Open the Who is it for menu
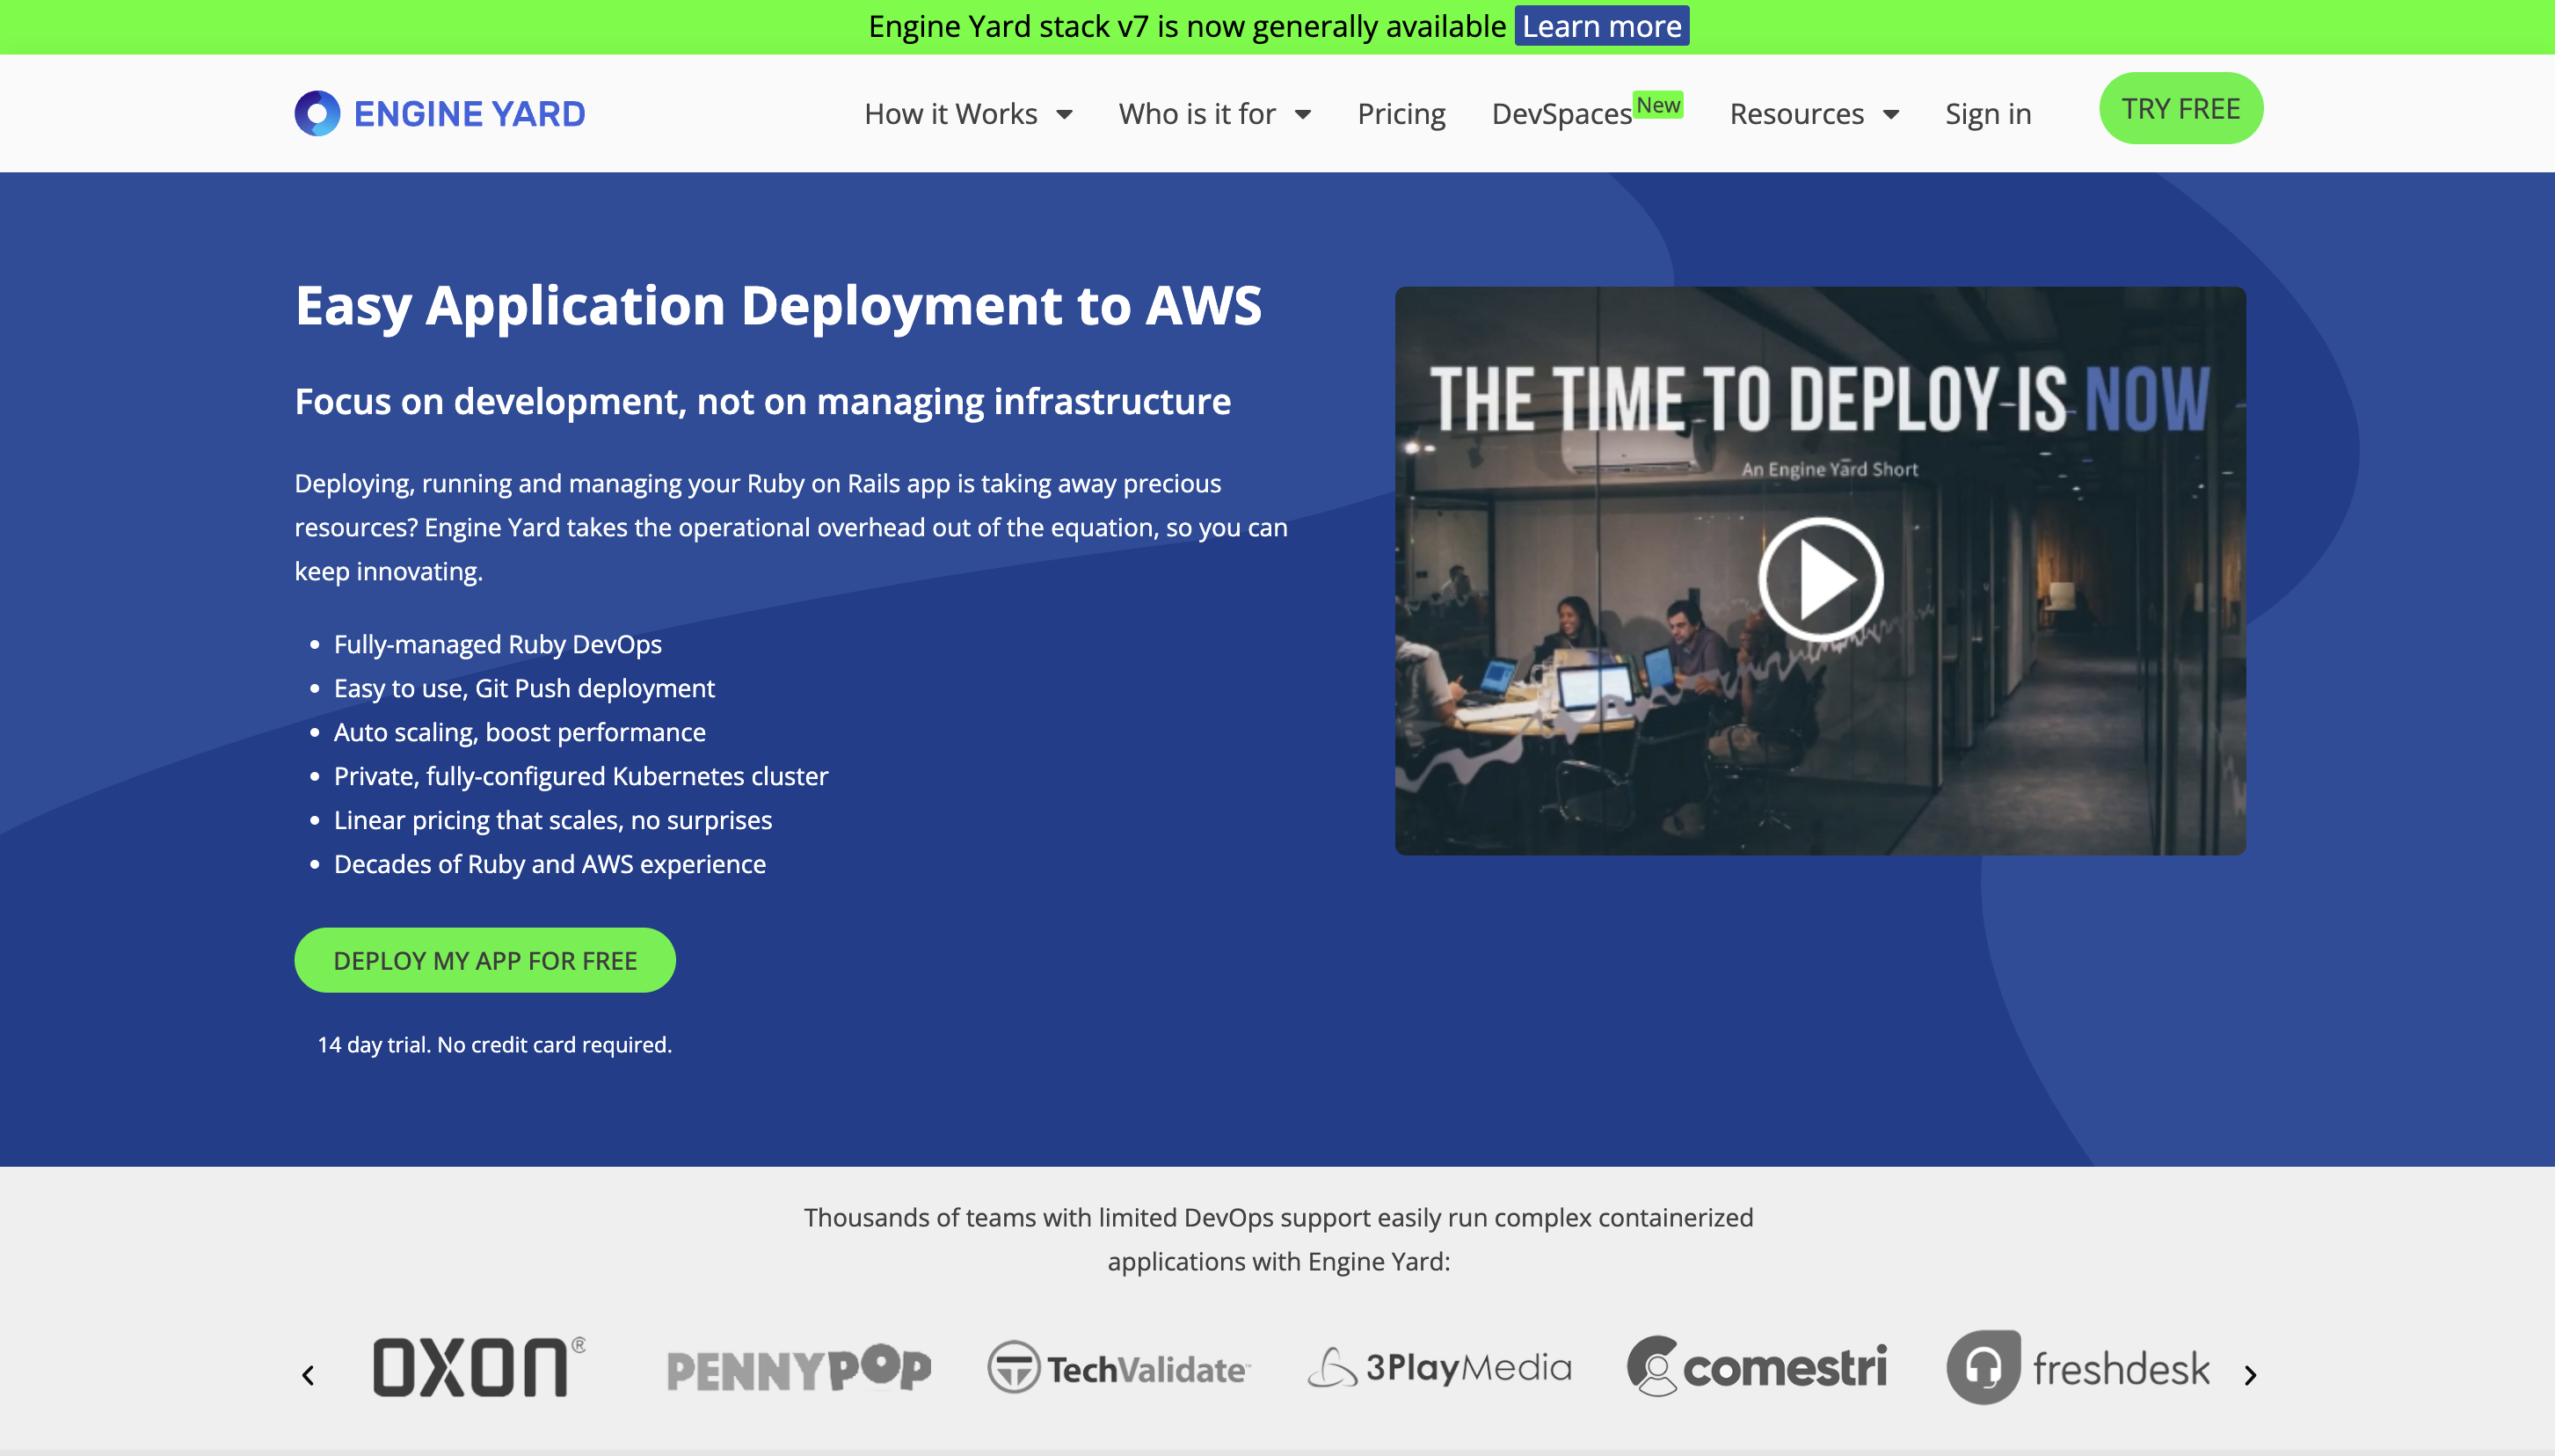This screenshot has width=2555, height=1456. tap(1197, 114)
